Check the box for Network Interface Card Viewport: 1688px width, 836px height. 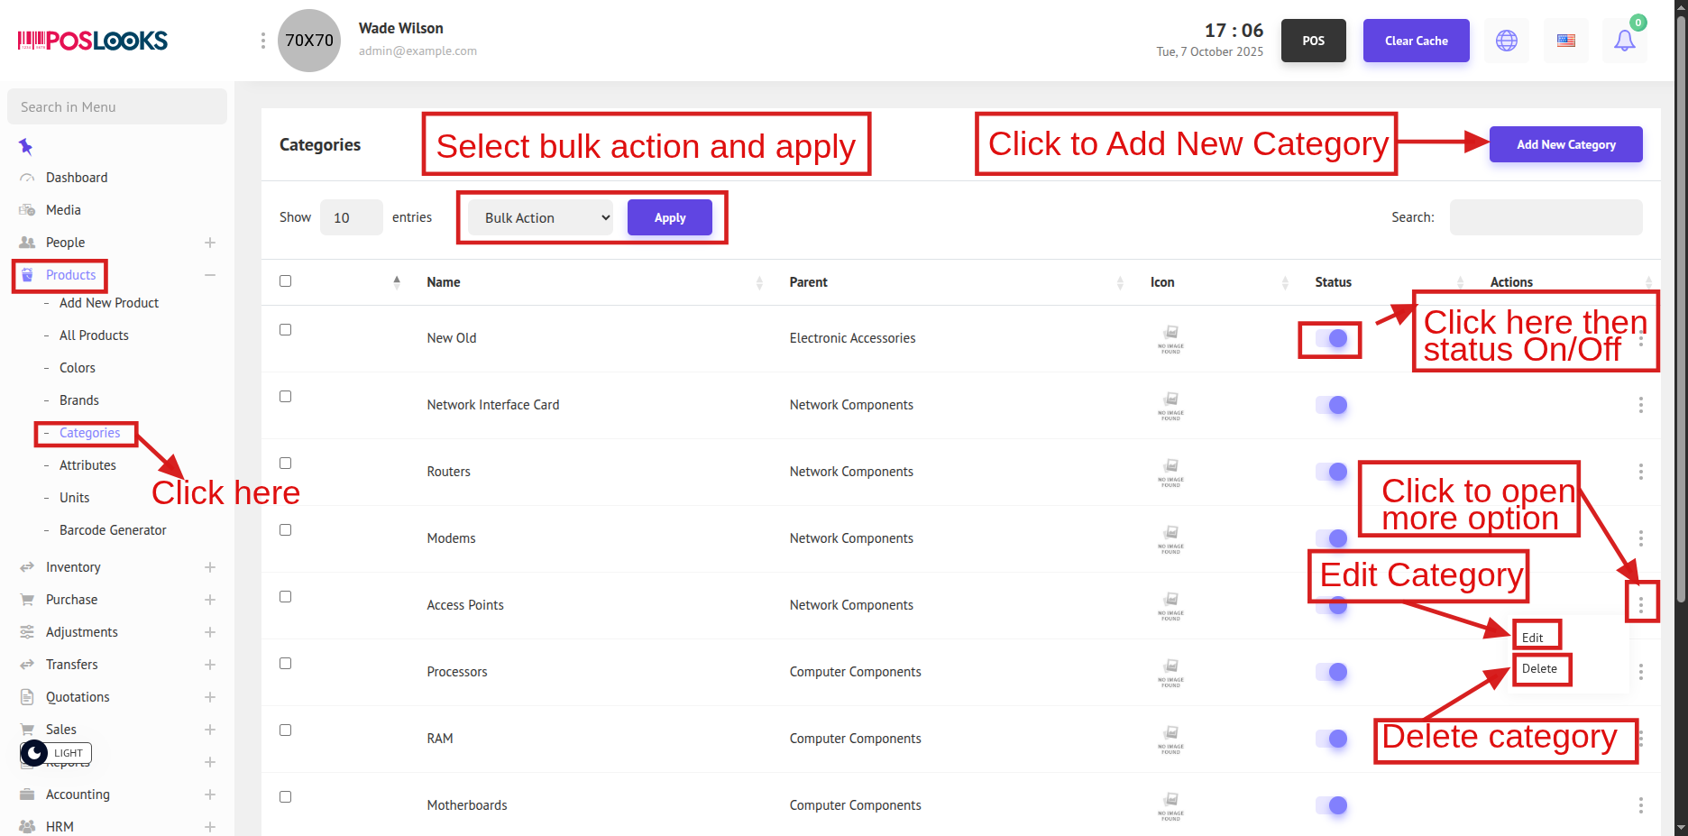pyautogui.click(x=285, y=397)
